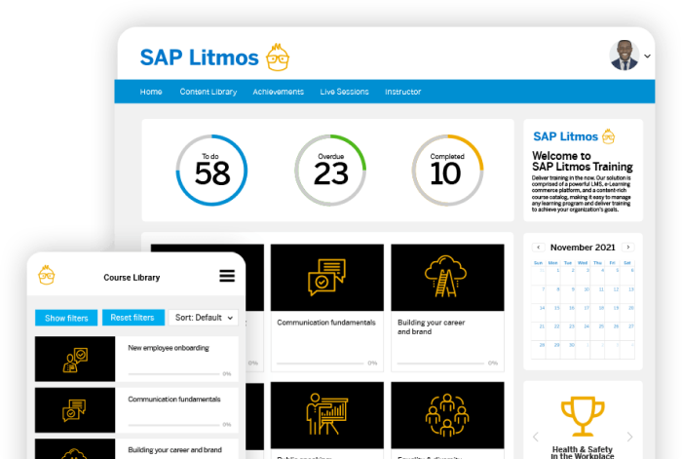
Task: Click the Communication fundamentals card title
Action: [x=326, y=323]
